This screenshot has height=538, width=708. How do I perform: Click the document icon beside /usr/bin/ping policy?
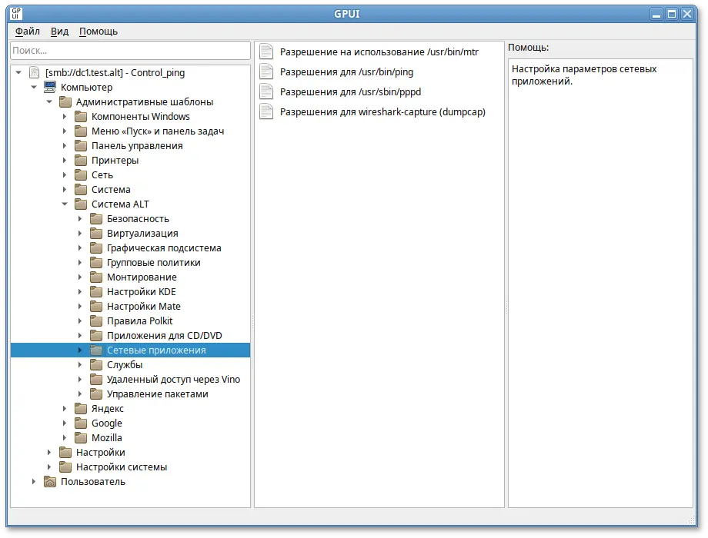coord(266,72)
